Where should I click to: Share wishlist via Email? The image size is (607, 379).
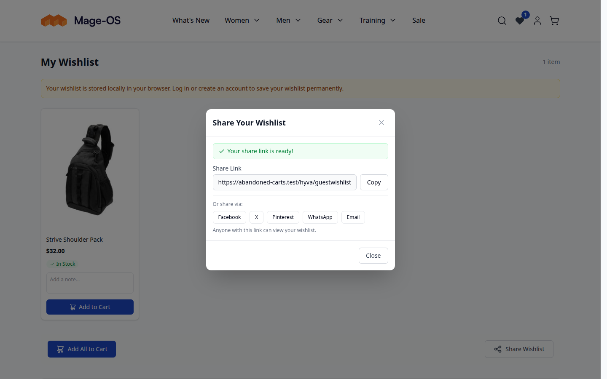(x=353, y=217)
